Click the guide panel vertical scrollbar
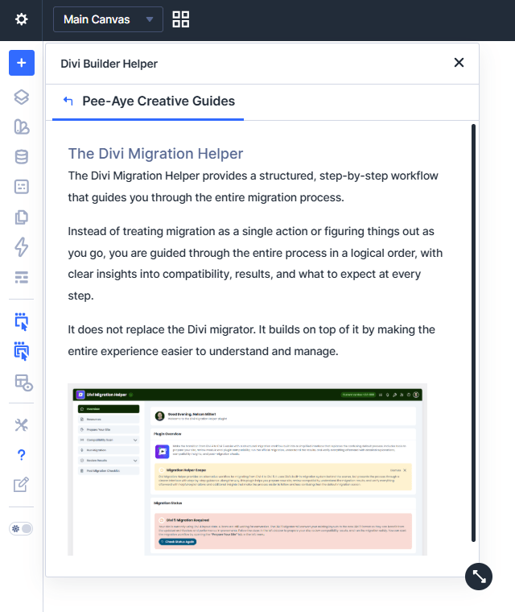This screenshot has height=612, width=515. pos(474,322)
